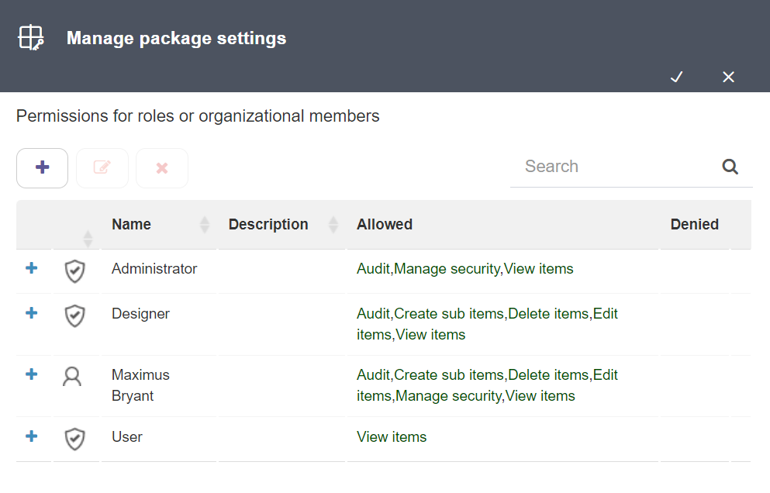Click the Maximus Bryant user icon
The image size is (770, 493).
72,377
